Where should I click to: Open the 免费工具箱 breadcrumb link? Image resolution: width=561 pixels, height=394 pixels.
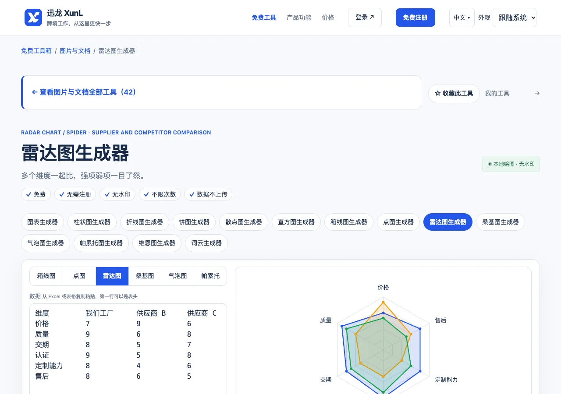pos(36,51)
